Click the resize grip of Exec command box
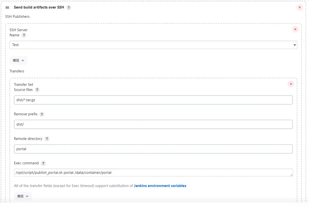 291,175
